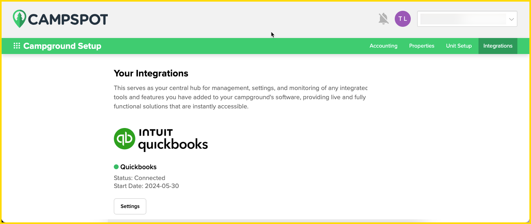Open the app grid menu icon
Viewport: 531px width, 224px height.
pos(17,46)
